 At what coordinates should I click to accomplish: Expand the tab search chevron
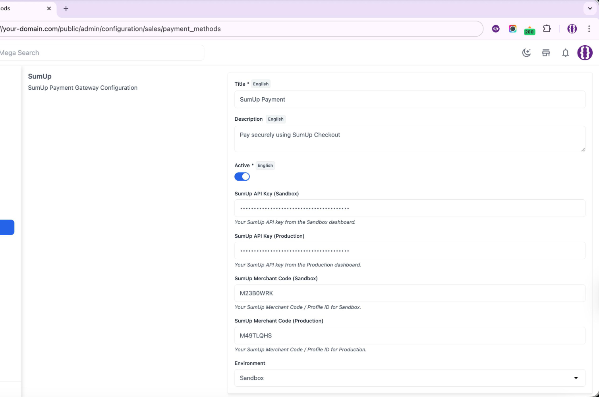click(x=590, y=8)
